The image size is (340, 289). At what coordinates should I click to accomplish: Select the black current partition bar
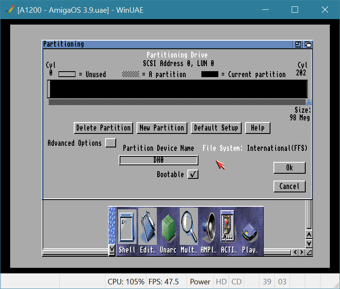click(178, 89)
